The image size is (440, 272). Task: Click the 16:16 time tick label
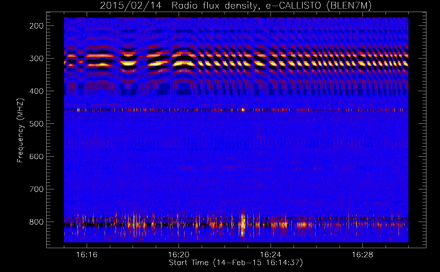87,255
